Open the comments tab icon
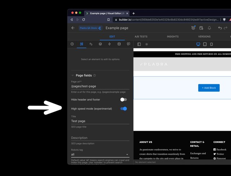The height and width of the screenshot is (176, 231). (x=128, y=44)
